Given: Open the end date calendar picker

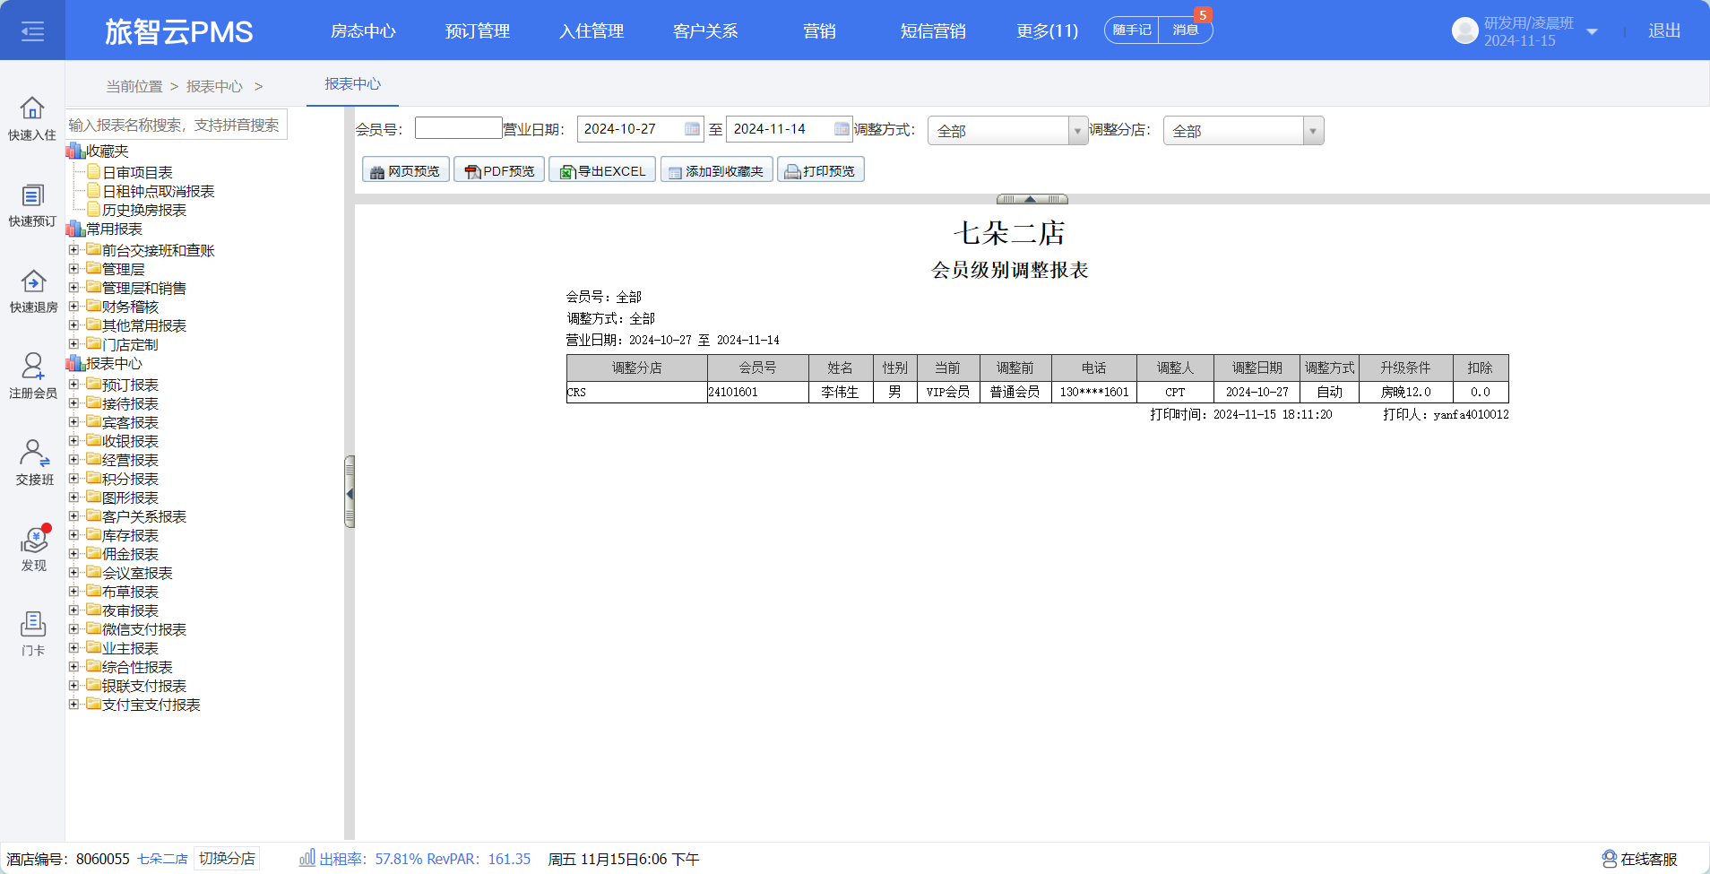Looking at the screenshot, I should (x=842, y=129).
